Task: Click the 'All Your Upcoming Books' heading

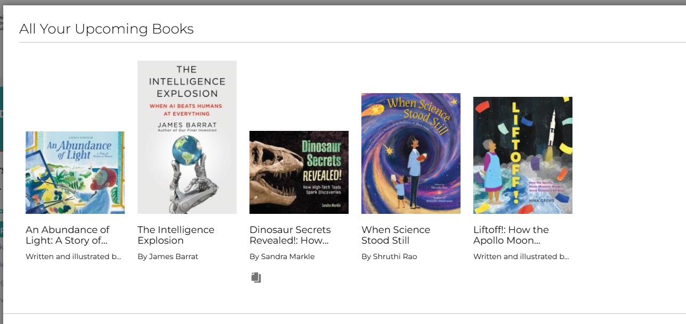Action: pyautogui.click(x=107, y=29)
